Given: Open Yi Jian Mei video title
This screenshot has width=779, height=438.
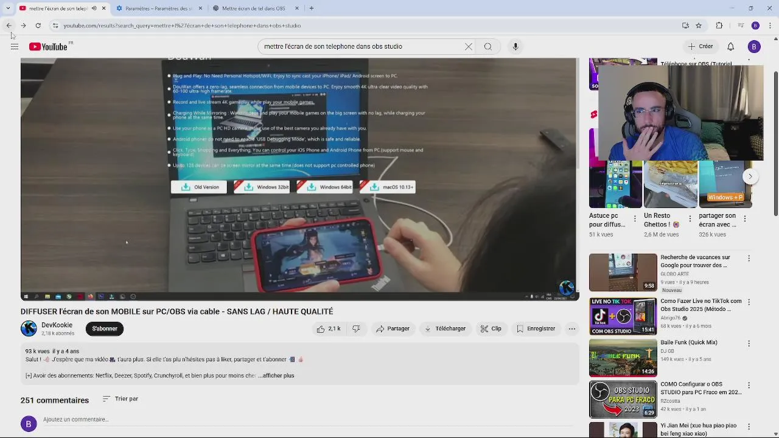Looking at the screenshot, I should [x=699, y=429].
